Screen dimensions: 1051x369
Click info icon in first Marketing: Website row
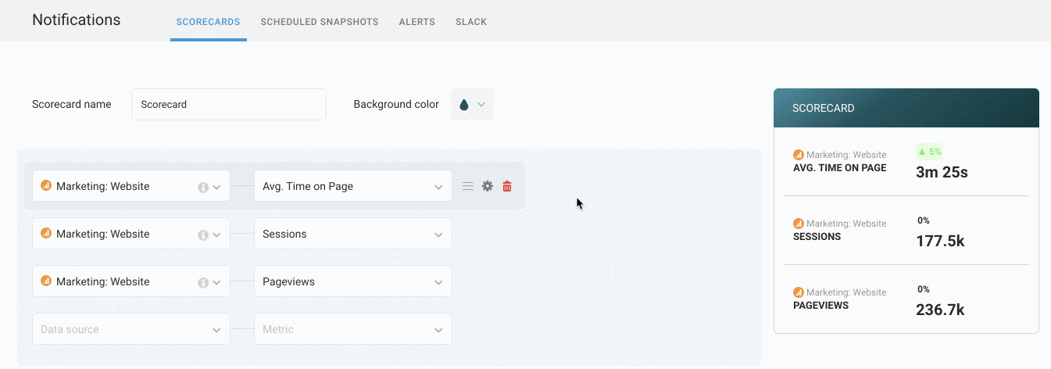tap(203, 187)
